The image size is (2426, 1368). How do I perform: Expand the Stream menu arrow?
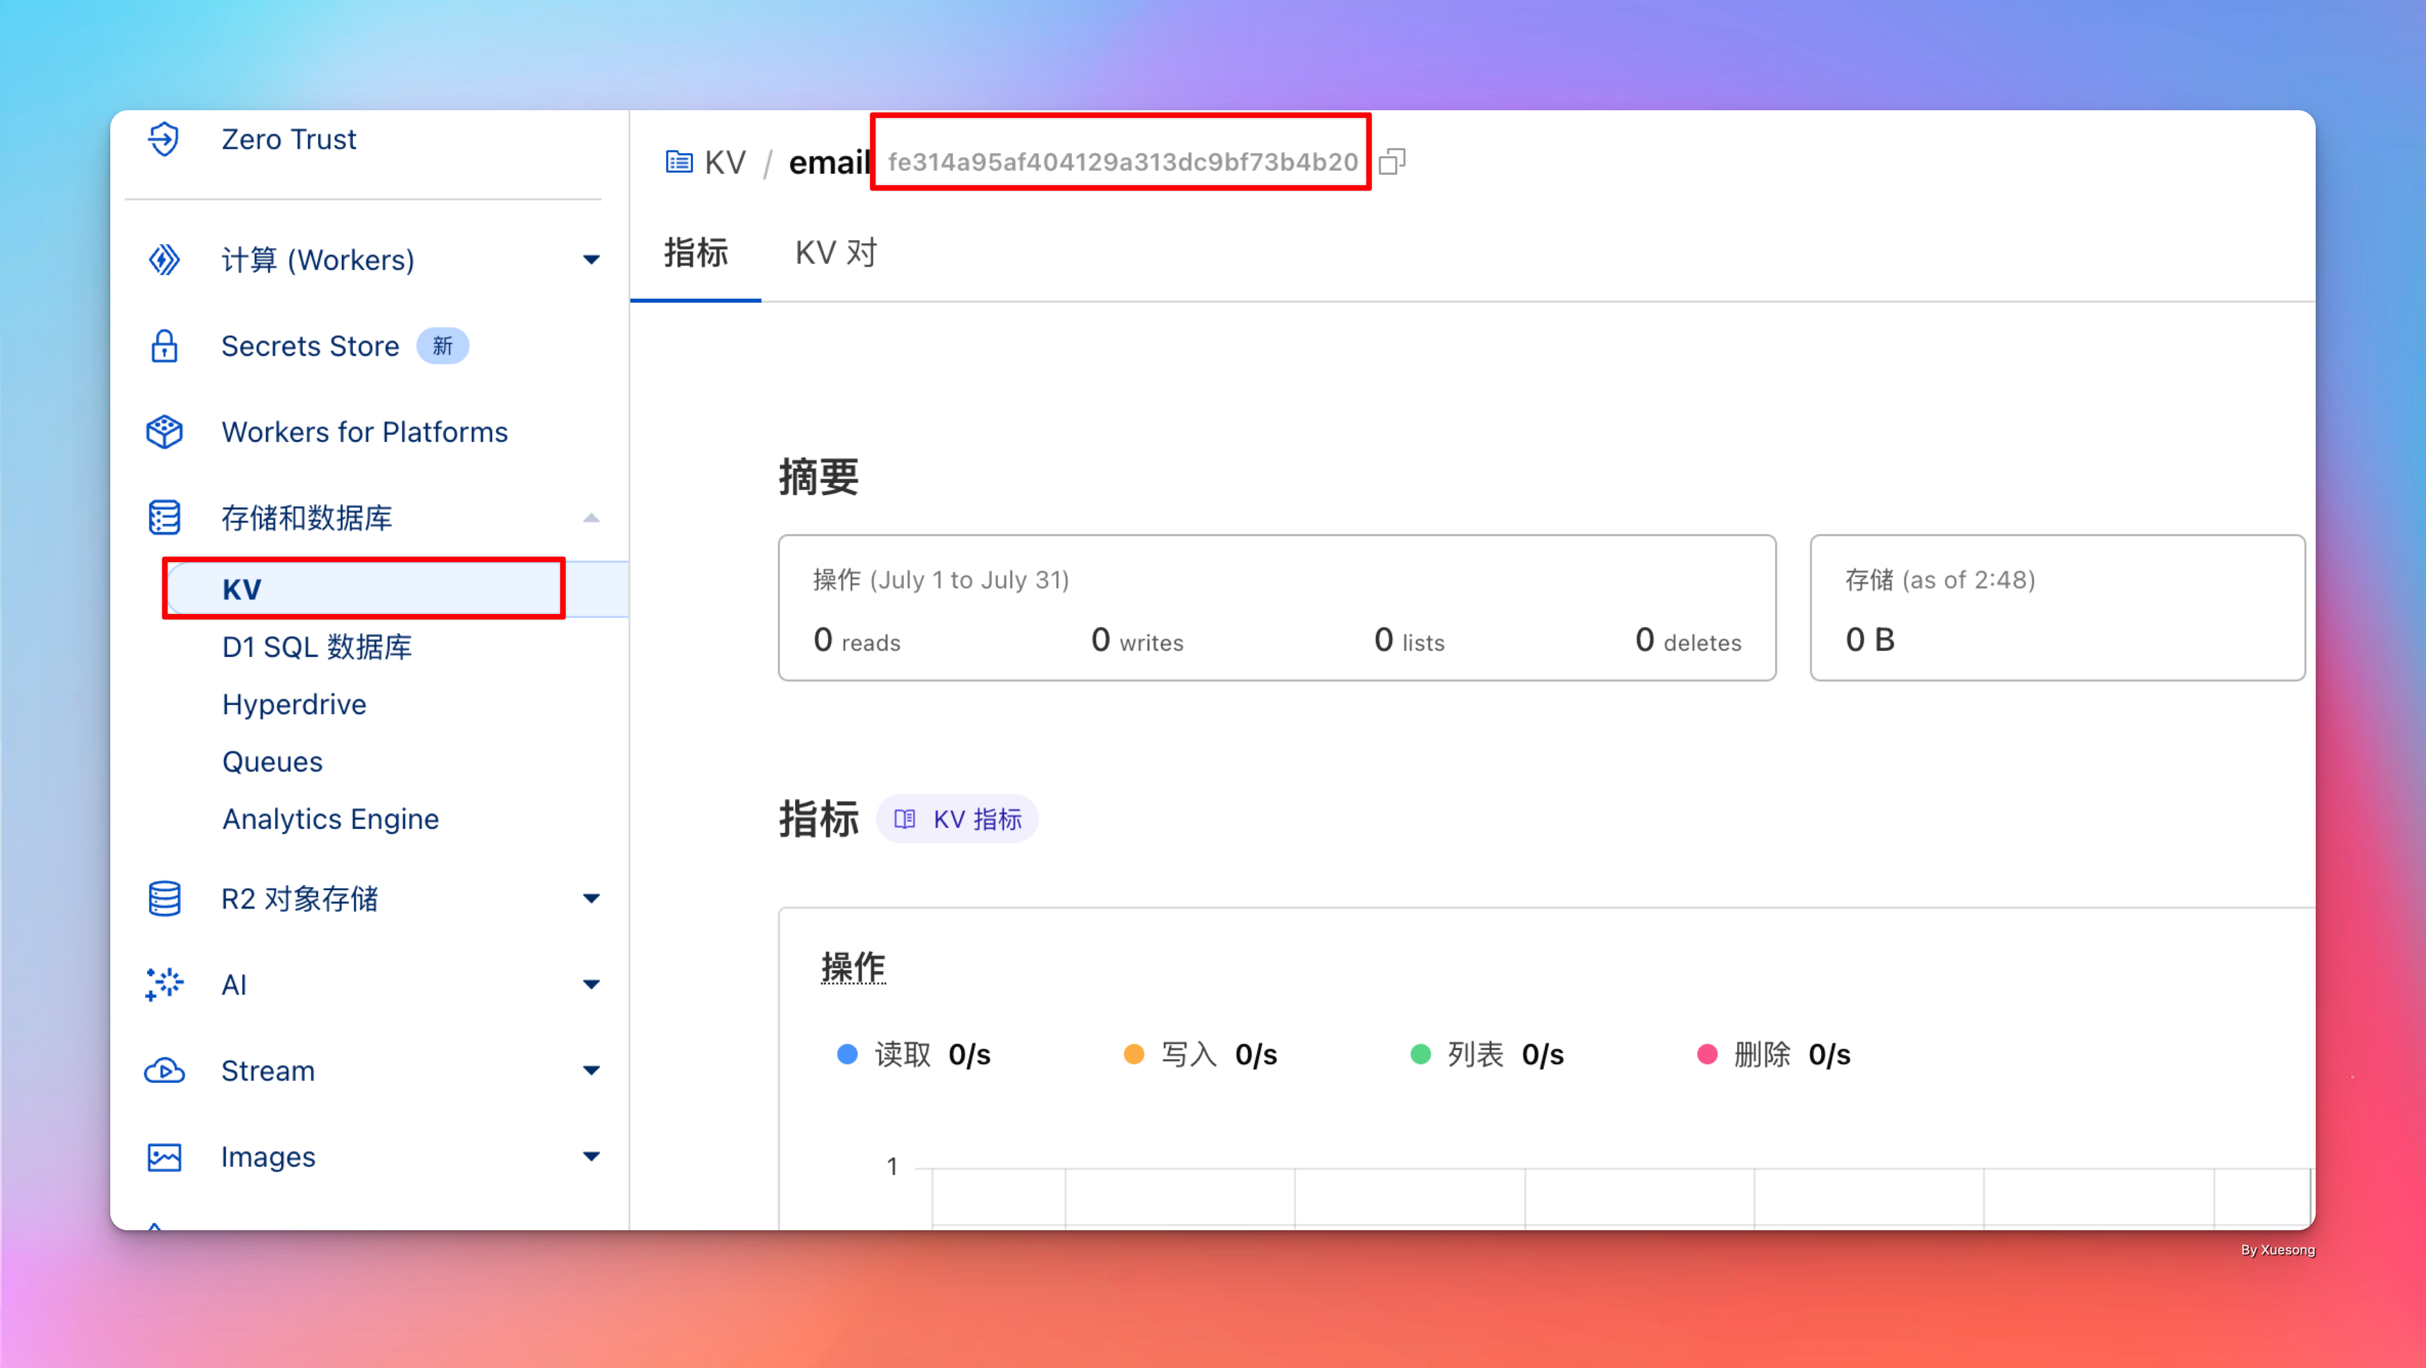click(x=592, y=1070)
